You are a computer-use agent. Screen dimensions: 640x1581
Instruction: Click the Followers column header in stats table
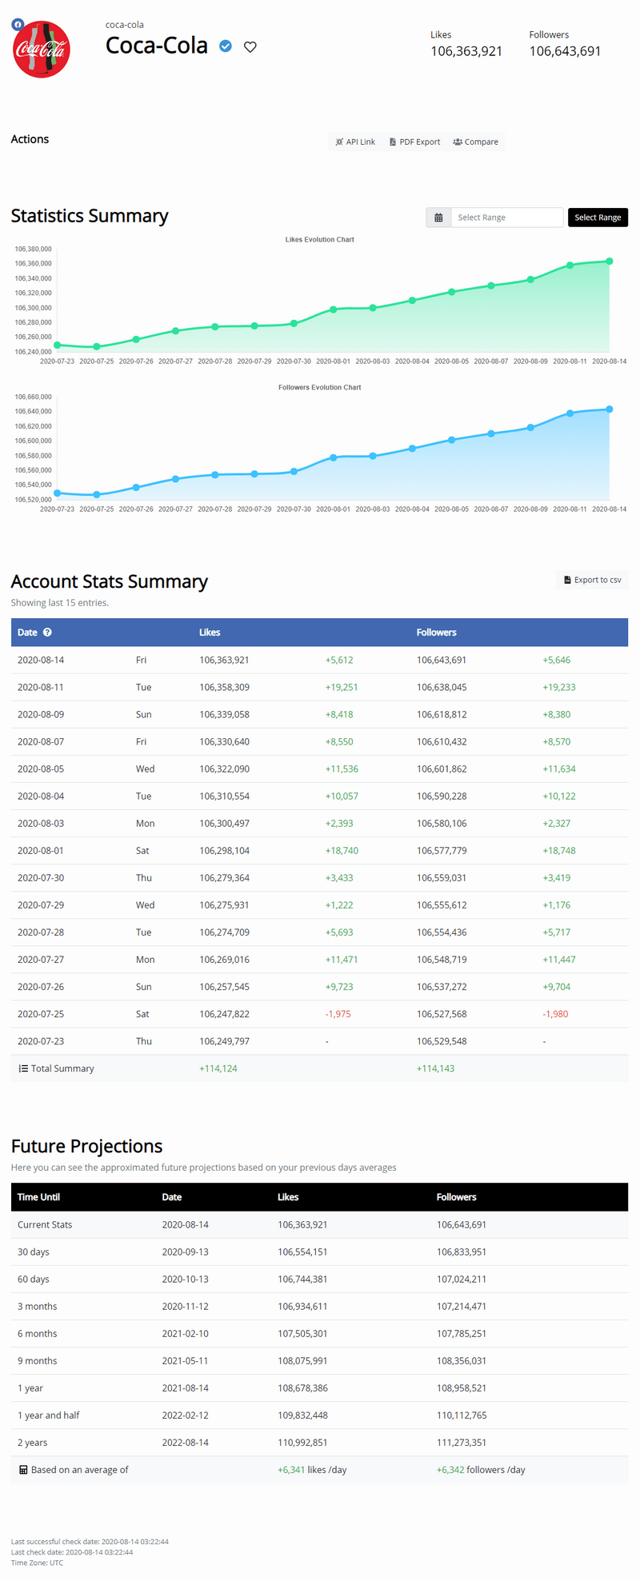click(436, 633)
